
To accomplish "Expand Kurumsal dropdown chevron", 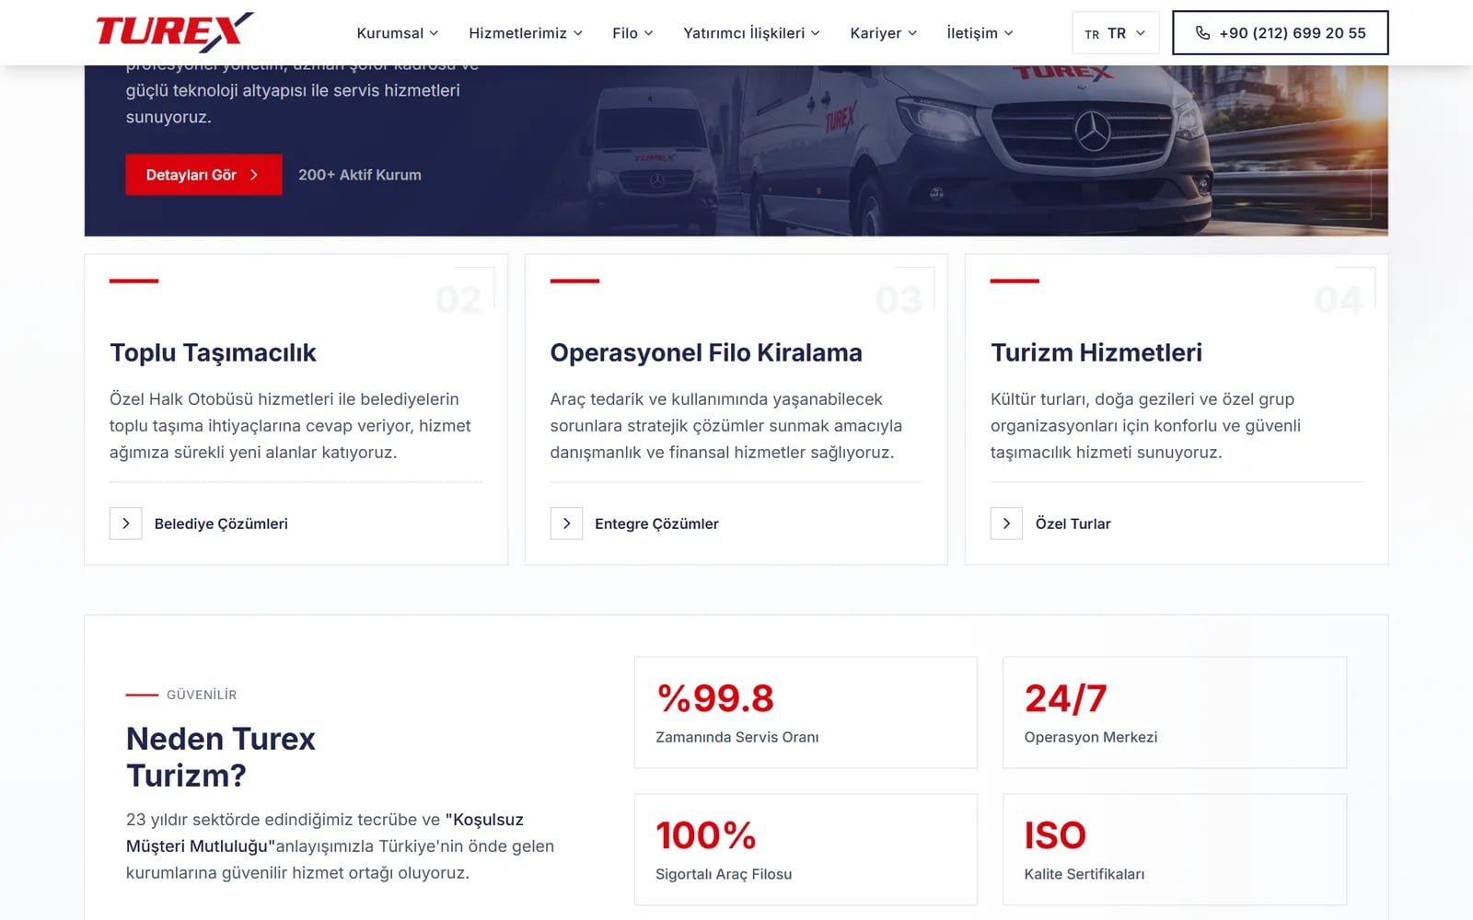I will coord(434,33).
